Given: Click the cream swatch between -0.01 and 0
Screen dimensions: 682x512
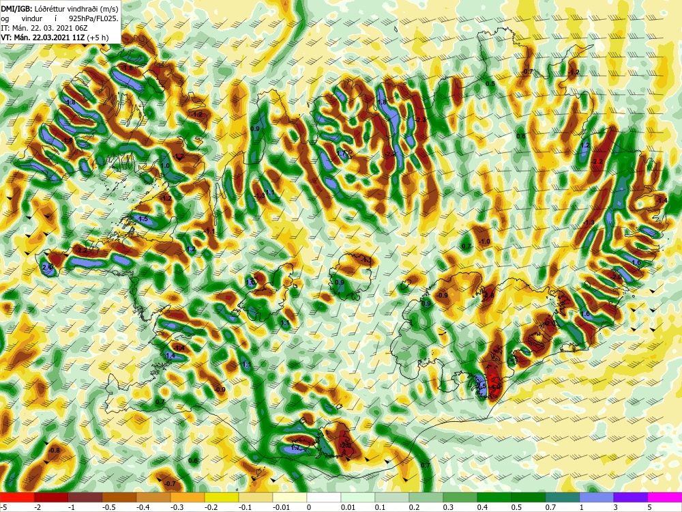Looking at the screenshot, I should [290, 497].
